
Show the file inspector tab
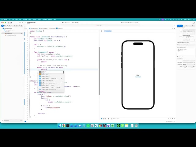pyautogui.click(x=180, y=26)
